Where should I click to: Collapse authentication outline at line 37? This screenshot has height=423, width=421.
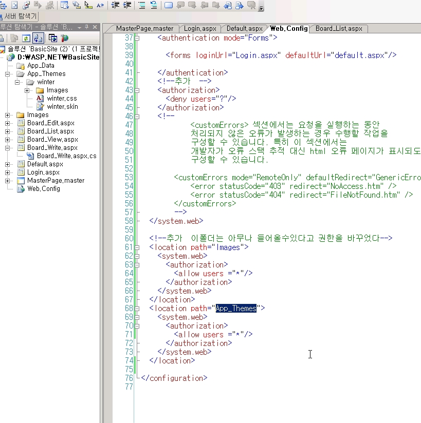click(137, 38)
